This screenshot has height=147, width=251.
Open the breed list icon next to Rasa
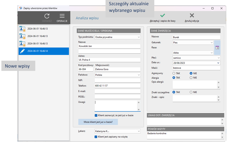(x=217, y=48)
